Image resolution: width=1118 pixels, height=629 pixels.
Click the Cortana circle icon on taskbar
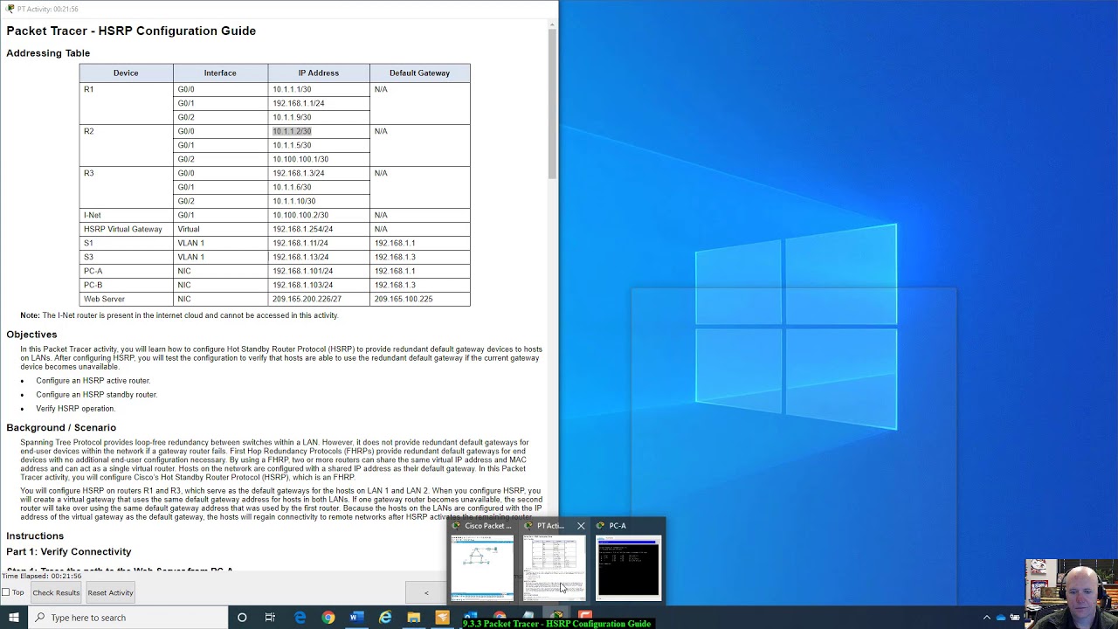(242, 618)
